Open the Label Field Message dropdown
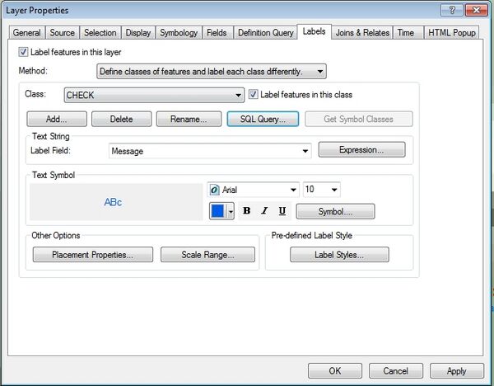This screenshot has height=386, width=494. (x=210, y=151)
